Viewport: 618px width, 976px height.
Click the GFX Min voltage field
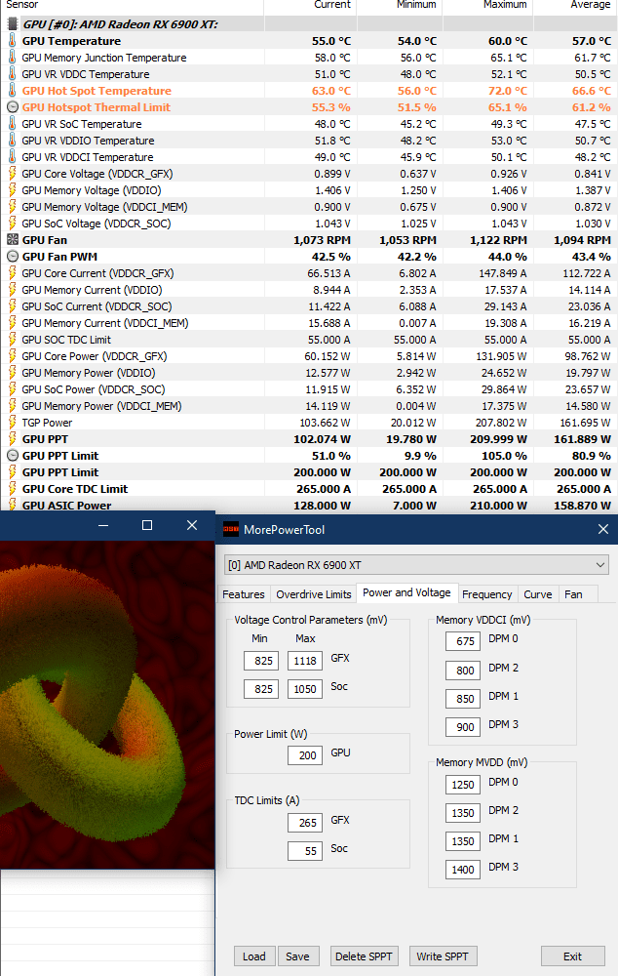261,661
